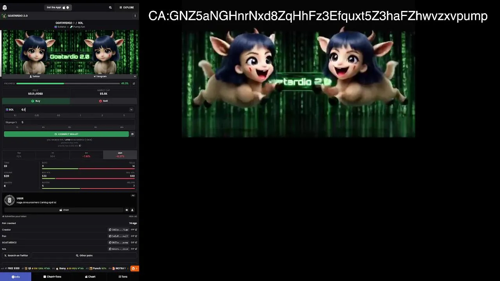Copy the Pair address chip
This screenshot has width=500, height=281.
(x=118, y=236)
